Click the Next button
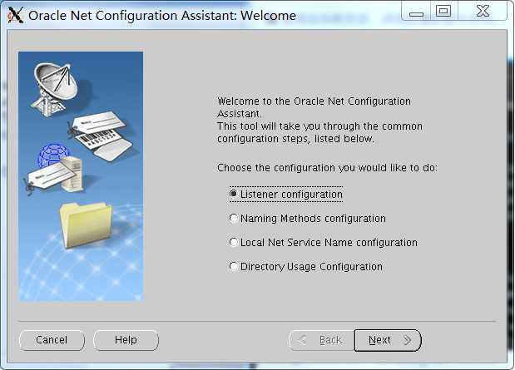 [x=388, y=340]
